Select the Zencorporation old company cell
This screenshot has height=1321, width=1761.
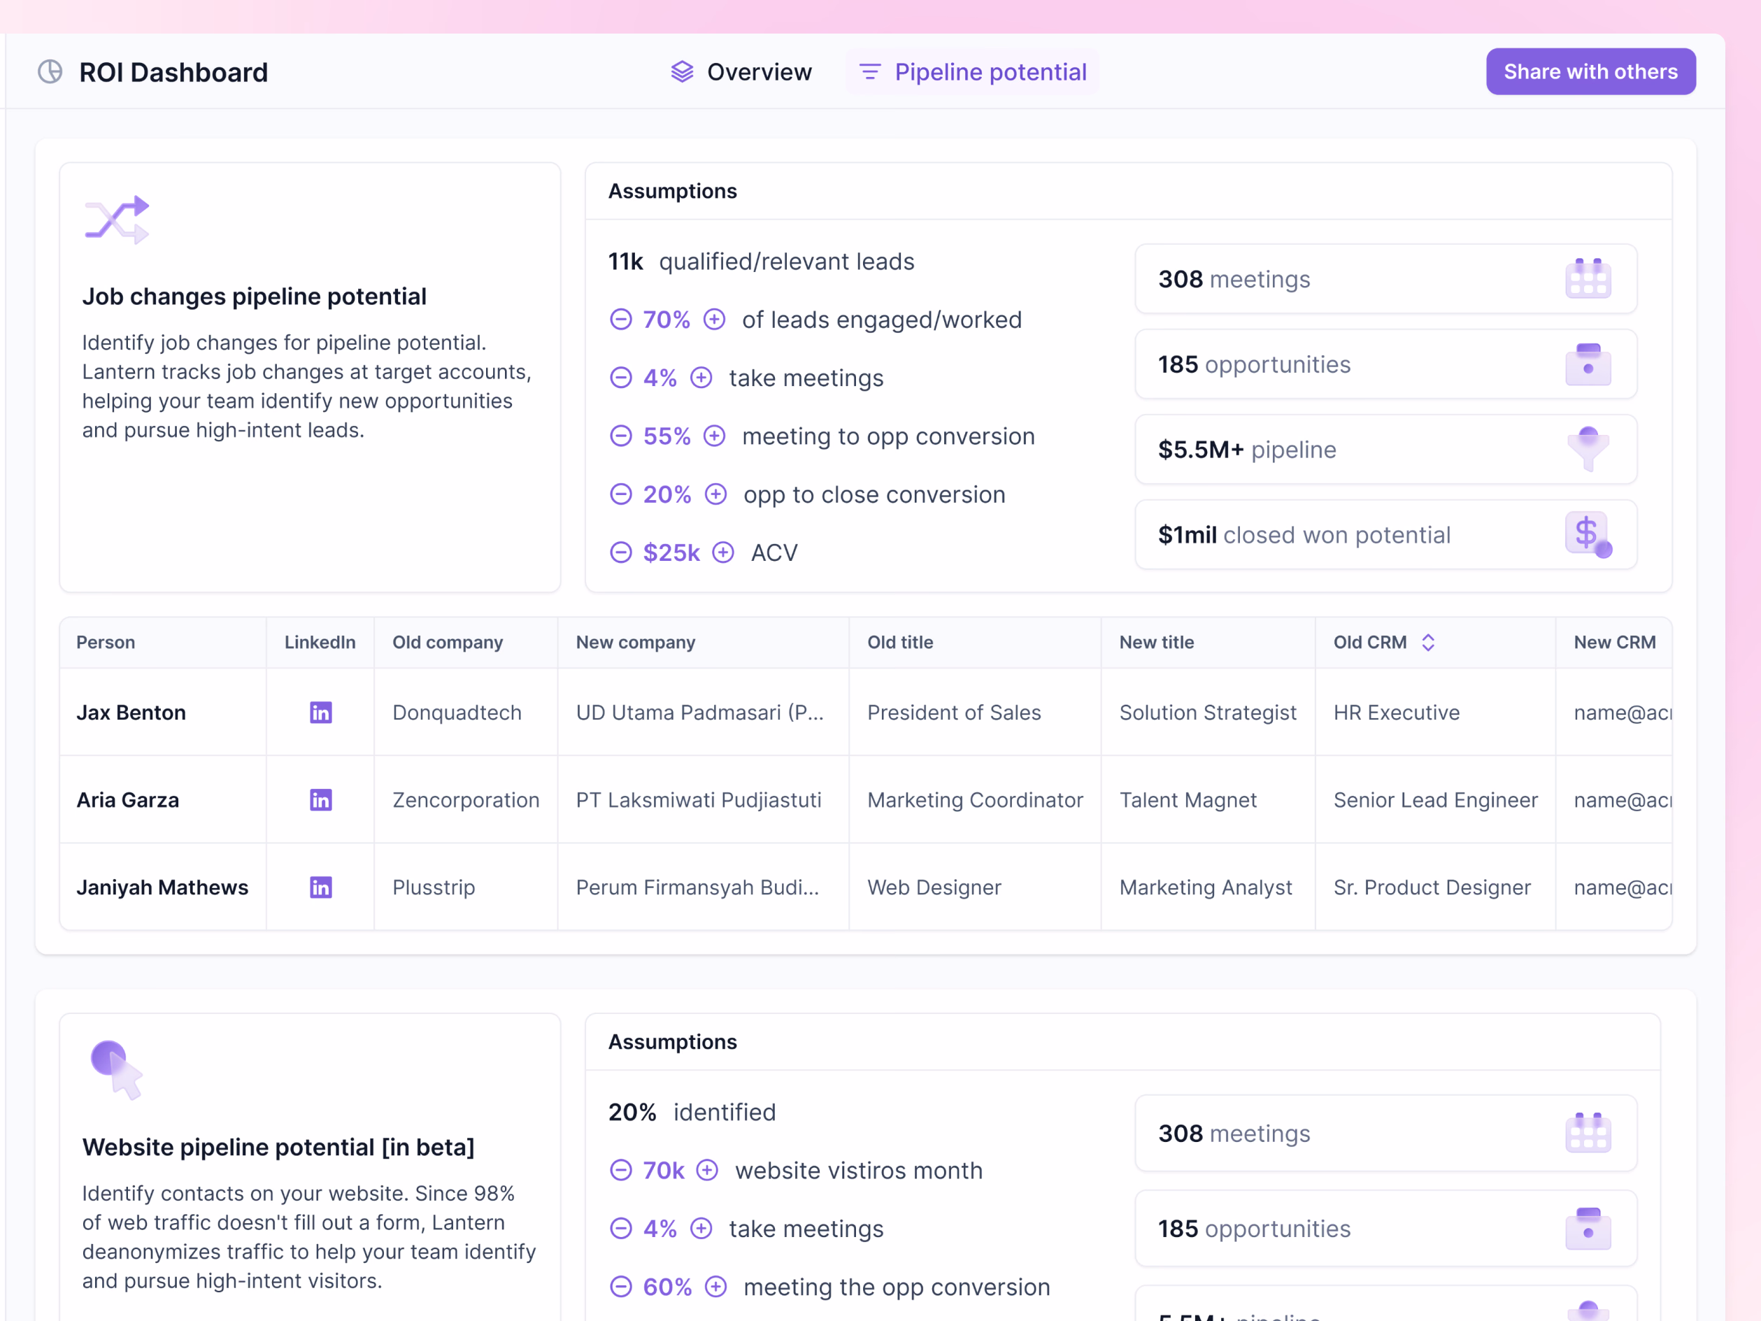[x=466, y=800]
